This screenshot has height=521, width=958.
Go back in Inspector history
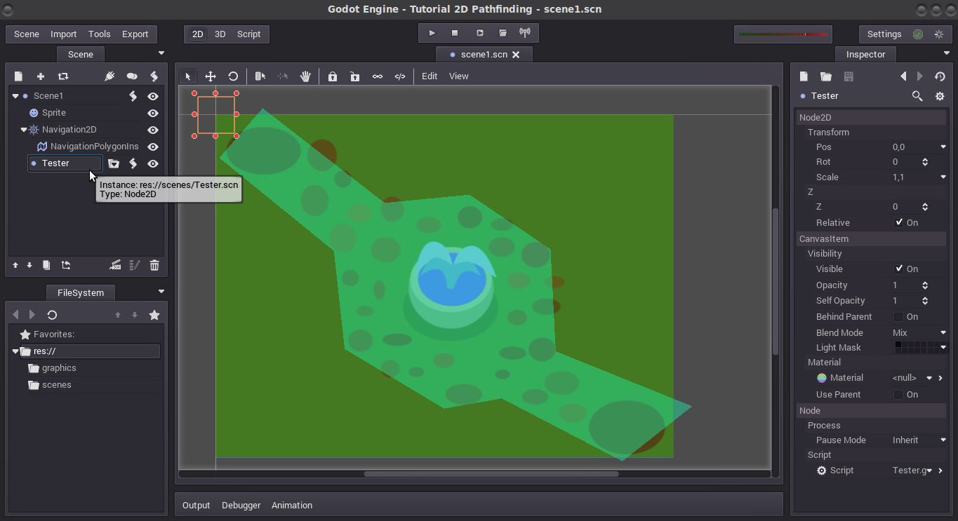click(903, 76)
